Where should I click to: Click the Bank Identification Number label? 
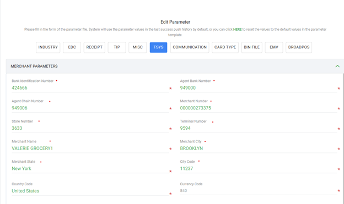tap(33, 81)
